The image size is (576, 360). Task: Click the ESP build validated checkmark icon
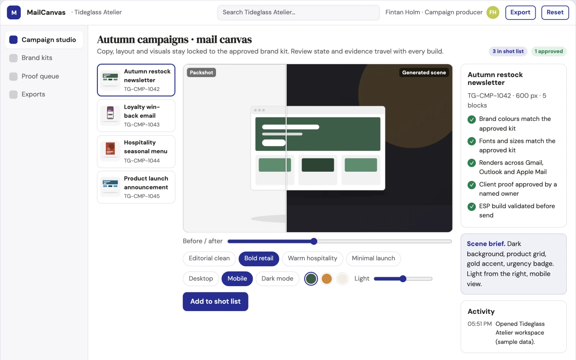[x=472, y=207]
